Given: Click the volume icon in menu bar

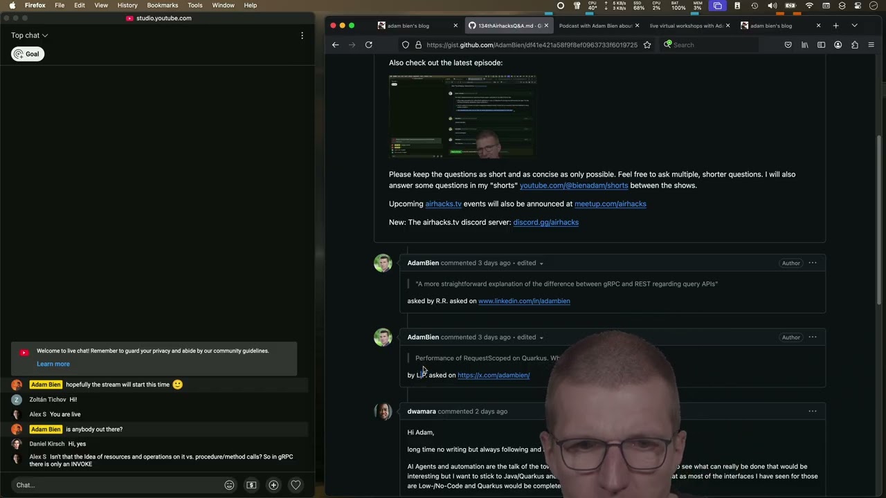Looking at the screenshot, I should click(x=772, y=6).
